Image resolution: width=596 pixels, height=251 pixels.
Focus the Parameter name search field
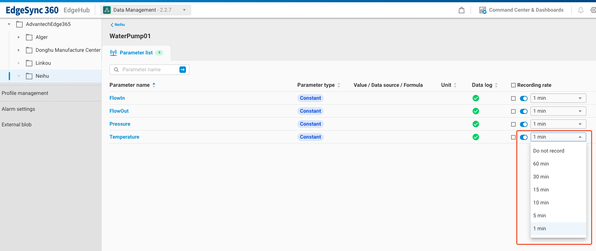(149, 70)
